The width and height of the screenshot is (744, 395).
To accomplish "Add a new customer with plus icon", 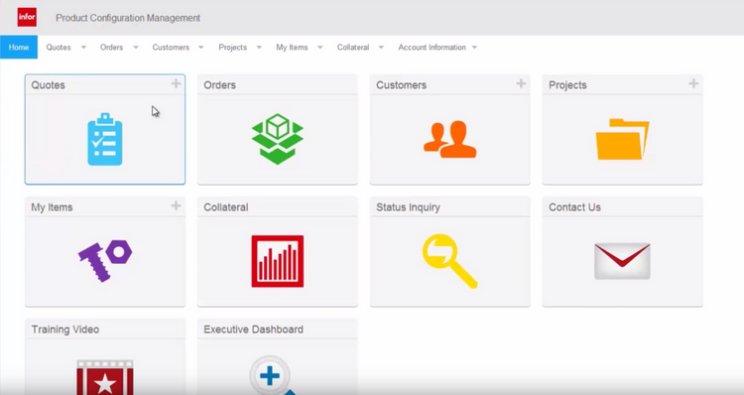I will [x=521, y=83].
